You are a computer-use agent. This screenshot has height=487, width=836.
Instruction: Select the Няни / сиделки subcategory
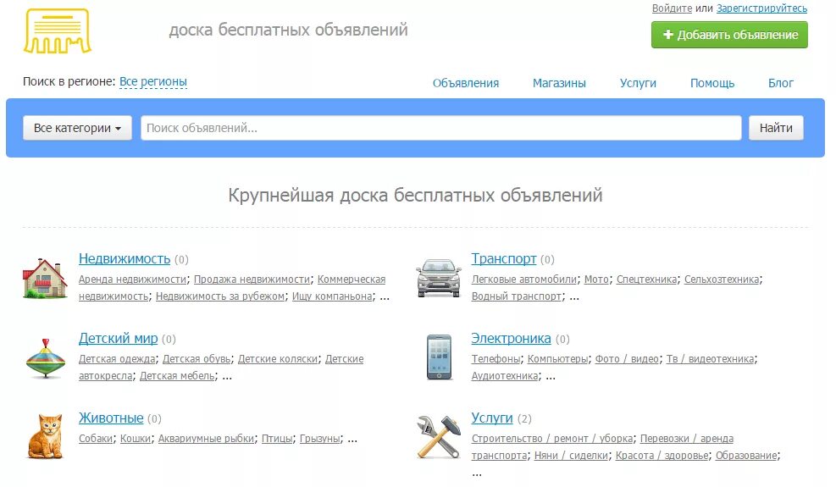click(x=571, y=456)
